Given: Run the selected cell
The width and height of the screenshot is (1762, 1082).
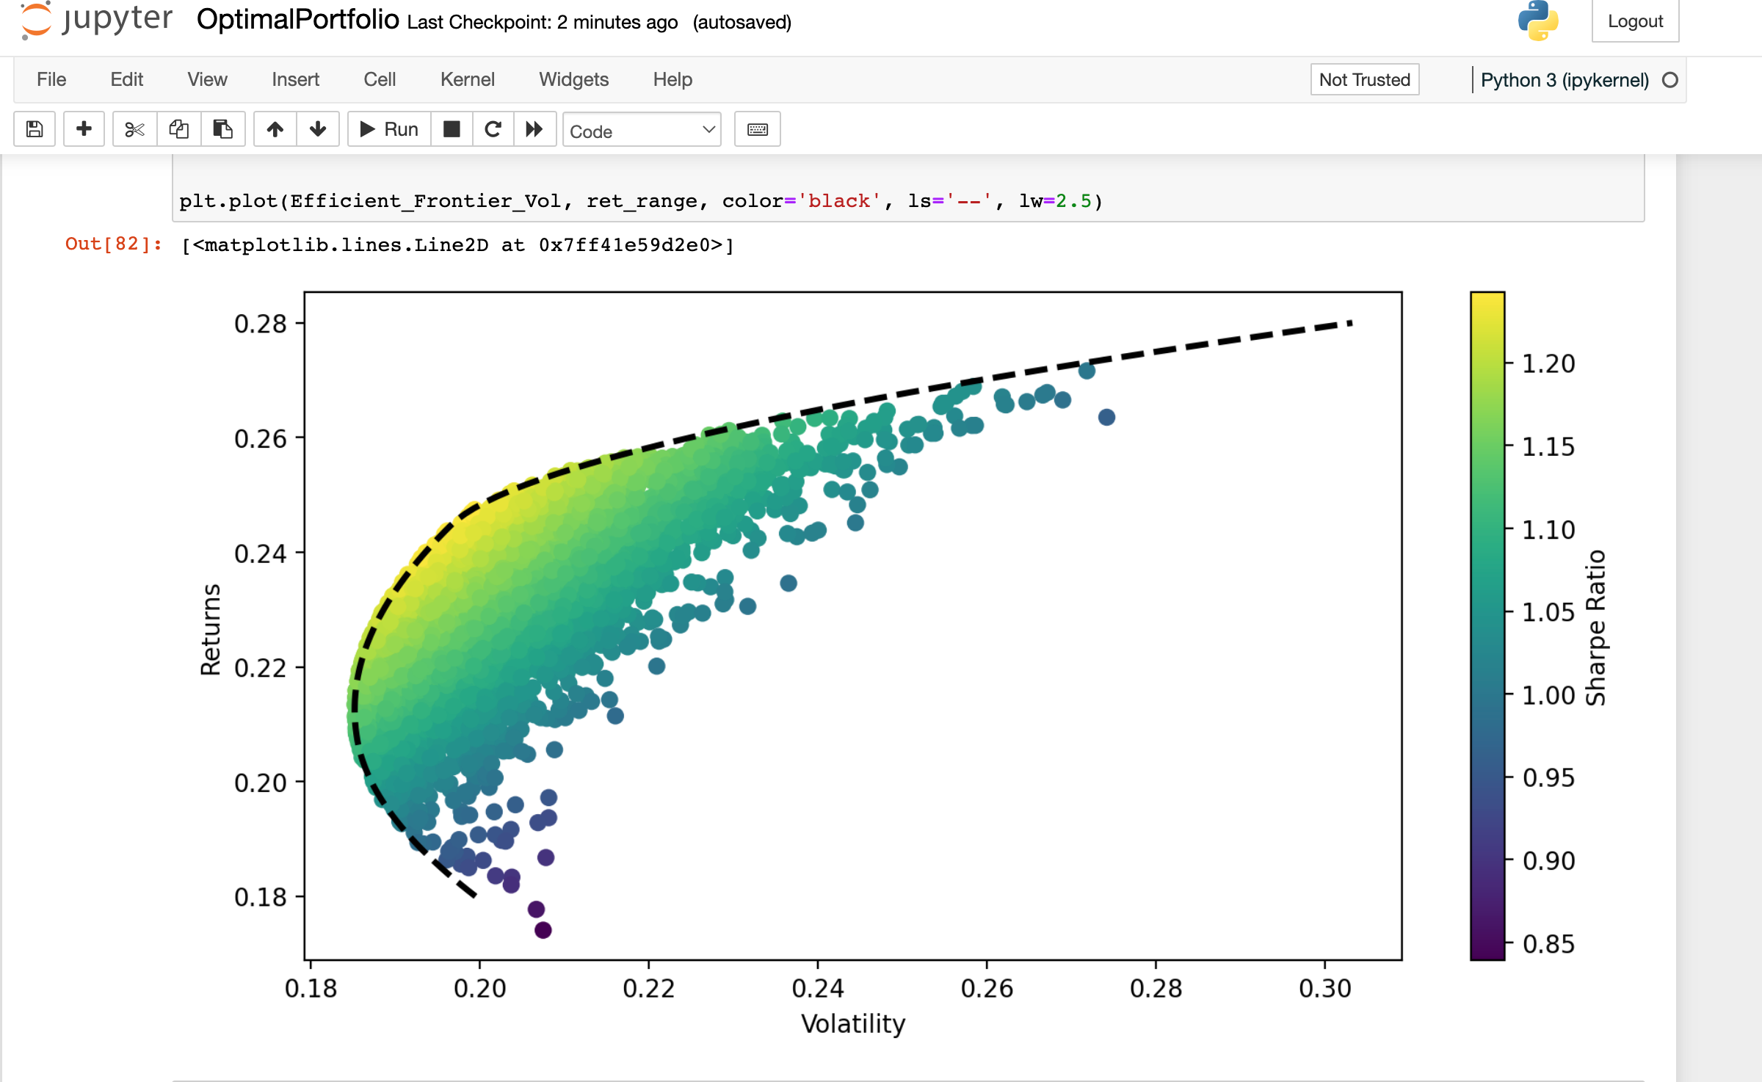Looking at the screenshot, I should click(387, 129).
